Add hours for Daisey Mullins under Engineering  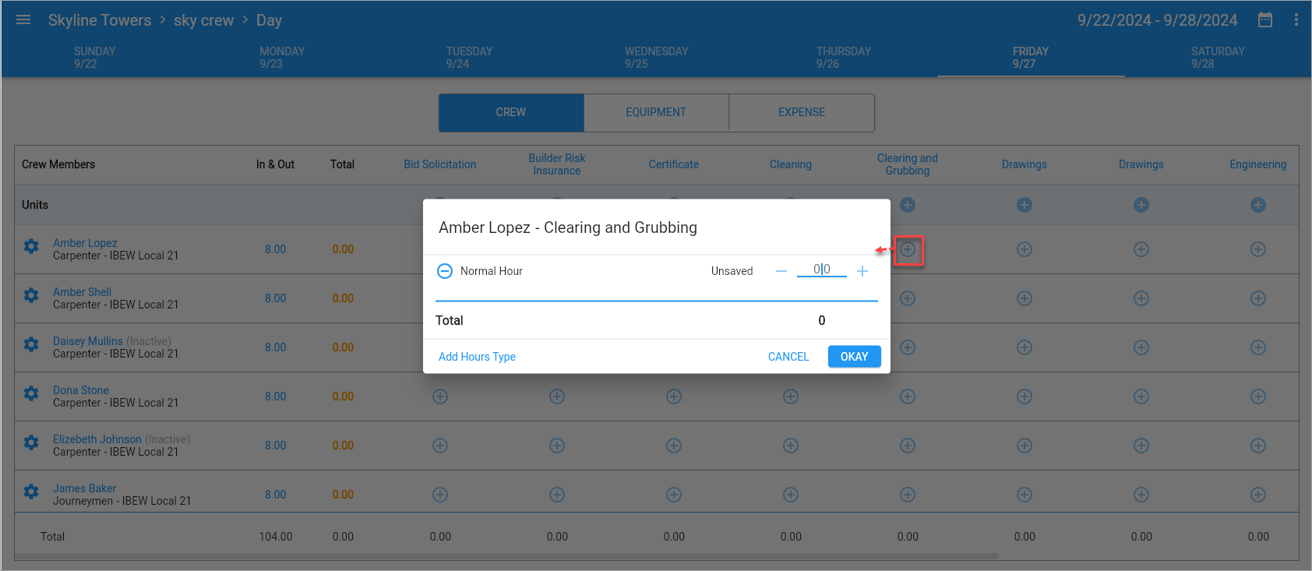pyautogui.click(x=1258, y=347)
